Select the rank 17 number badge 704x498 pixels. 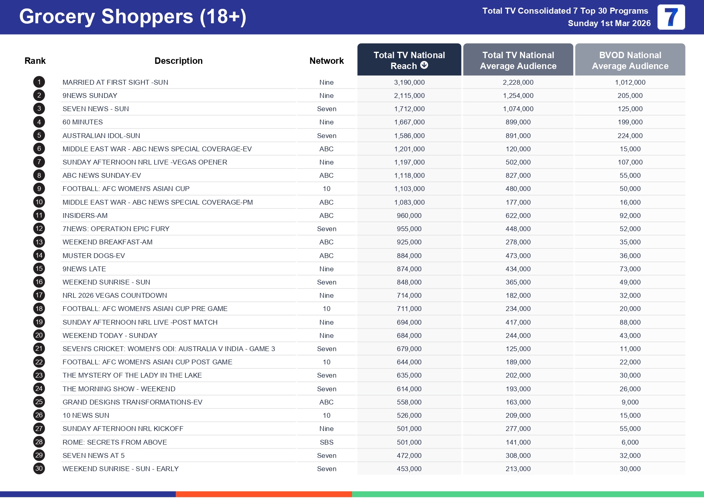click(39, 295)
